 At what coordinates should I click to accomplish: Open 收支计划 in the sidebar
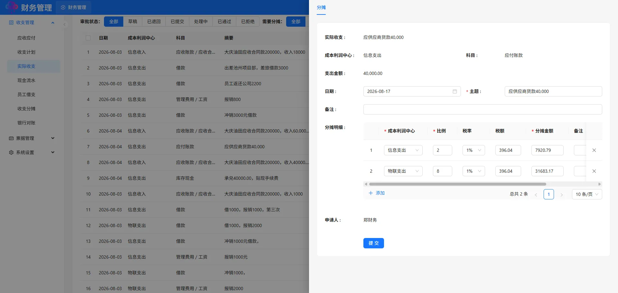click(x=33, y=52)
